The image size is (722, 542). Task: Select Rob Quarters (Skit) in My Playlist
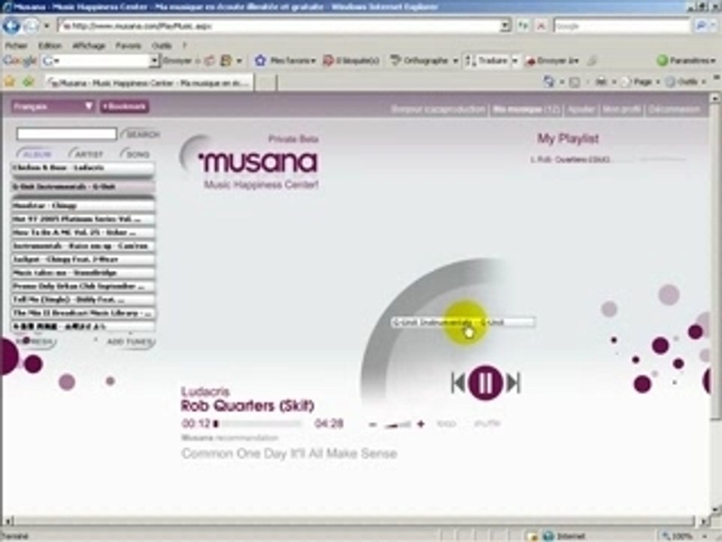point(570,160)
